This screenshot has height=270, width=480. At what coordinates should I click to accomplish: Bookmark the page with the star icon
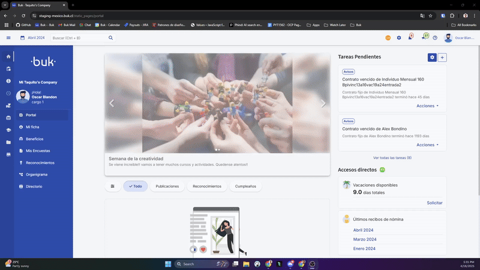click(430, 16)
